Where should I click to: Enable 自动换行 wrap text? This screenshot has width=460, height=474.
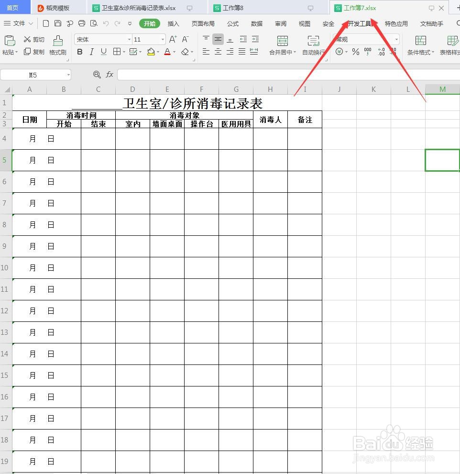pyautogui.click(x=313, y=45)
